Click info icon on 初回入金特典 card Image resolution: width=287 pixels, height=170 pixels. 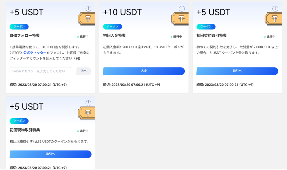(182, 9)
